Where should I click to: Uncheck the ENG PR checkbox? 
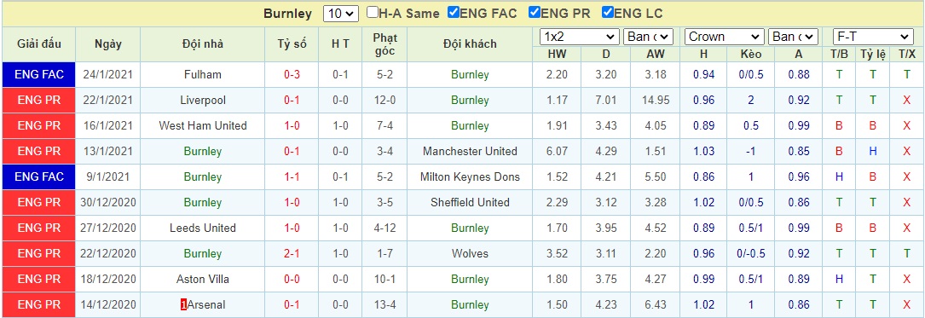535,13
